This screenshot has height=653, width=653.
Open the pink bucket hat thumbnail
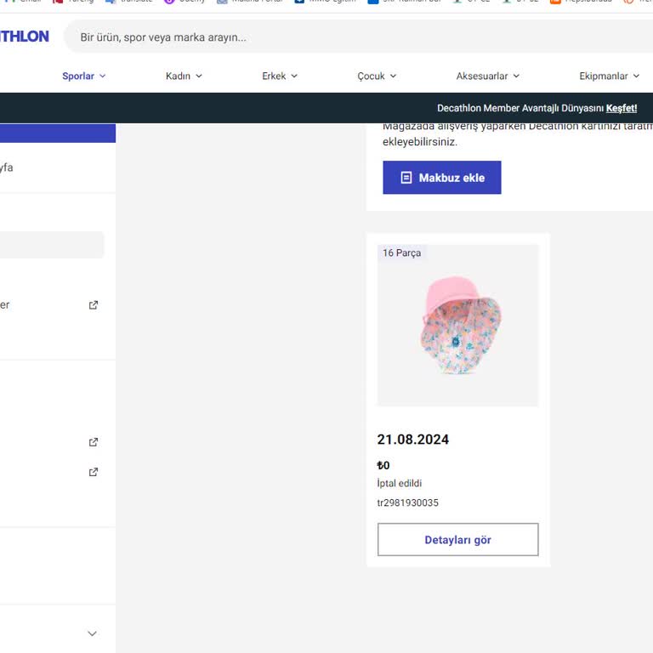tap(457, 326)
